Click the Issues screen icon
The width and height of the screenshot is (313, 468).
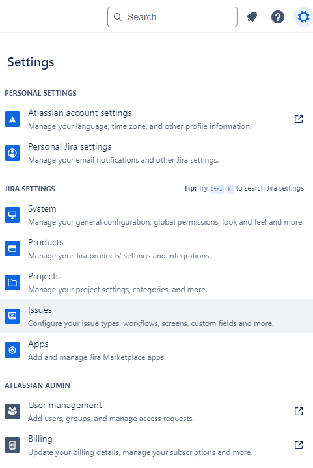12,316
